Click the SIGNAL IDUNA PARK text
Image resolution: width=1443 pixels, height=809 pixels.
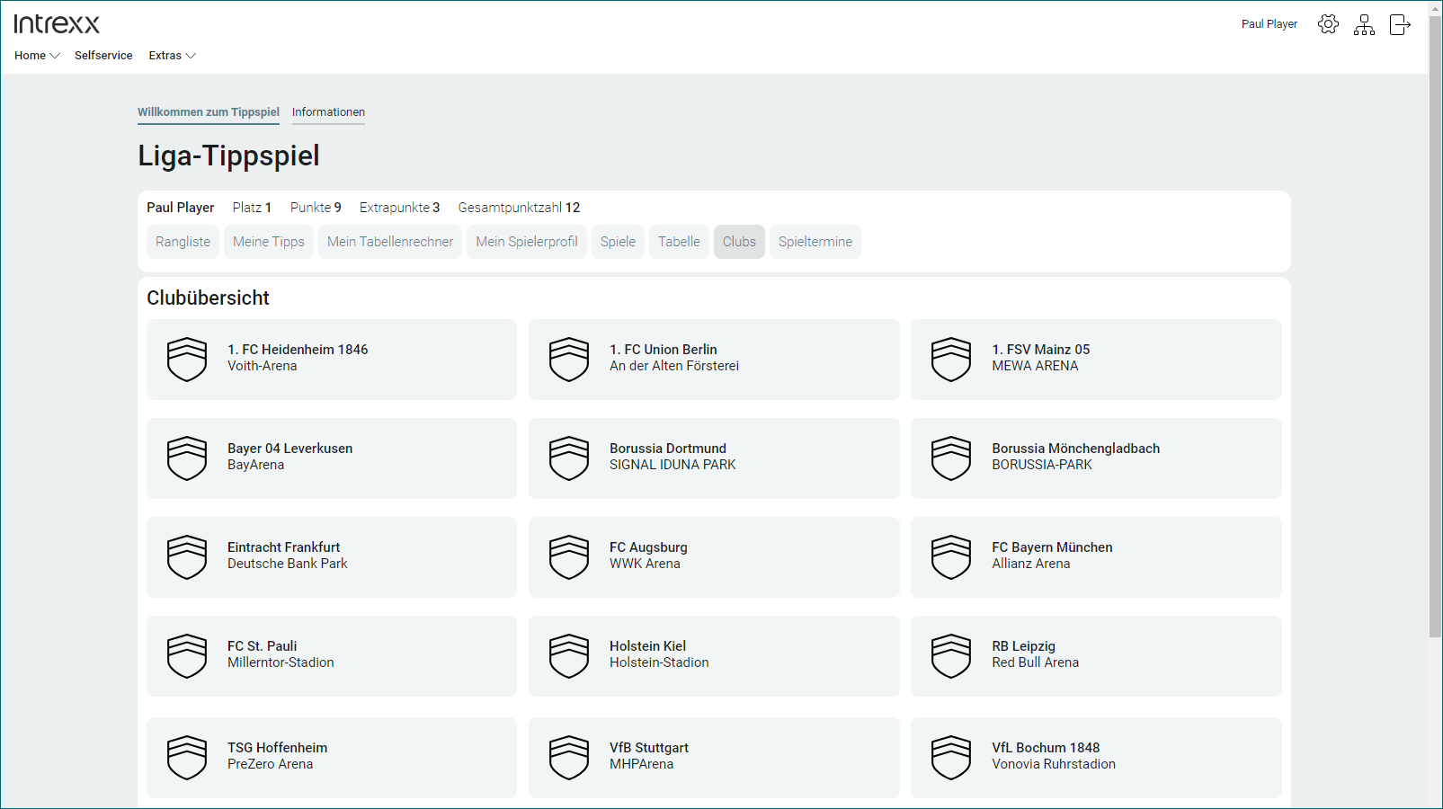click(673, 465)
